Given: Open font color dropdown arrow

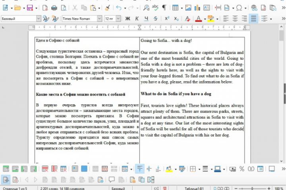Looking at the screenshot, I should [x=205, y=19].
